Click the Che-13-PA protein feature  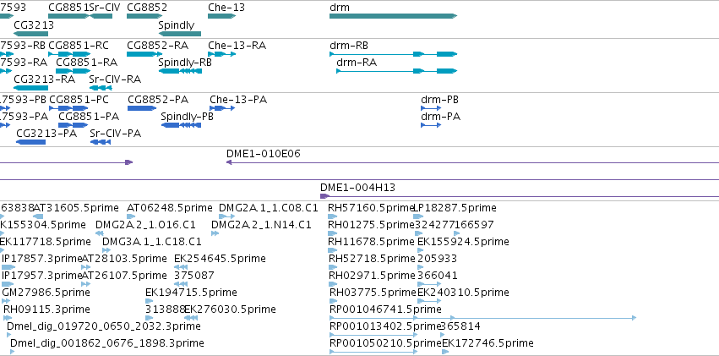pyautogui.click(x=222, y=108)
